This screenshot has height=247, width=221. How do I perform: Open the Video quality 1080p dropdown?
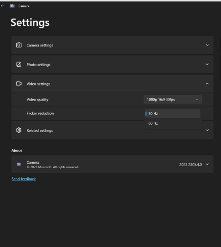[172, 100]
